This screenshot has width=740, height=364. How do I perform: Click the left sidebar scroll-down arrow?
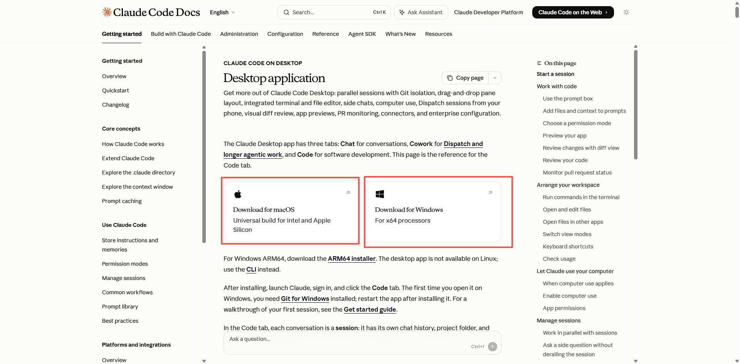pos(204,361)
